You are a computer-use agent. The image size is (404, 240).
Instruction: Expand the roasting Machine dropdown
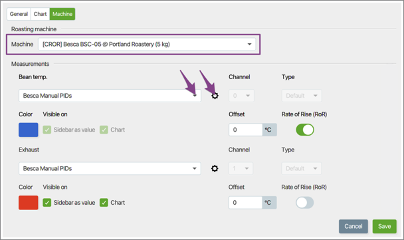[147, 45]
